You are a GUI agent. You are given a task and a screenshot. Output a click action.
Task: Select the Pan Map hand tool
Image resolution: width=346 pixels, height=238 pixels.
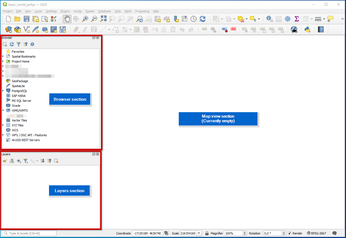click(x=67, y=19)
